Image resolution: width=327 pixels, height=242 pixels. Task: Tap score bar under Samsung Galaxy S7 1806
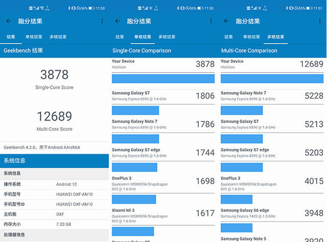pos(135,111)
